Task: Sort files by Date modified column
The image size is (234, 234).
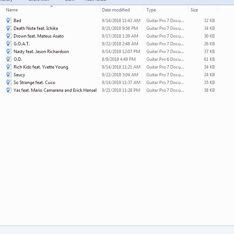Action: tap(116, 10)
